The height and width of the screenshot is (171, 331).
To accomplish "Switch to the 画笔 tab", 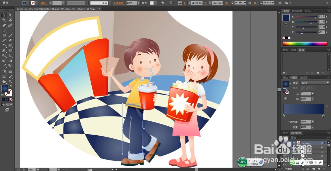I will pyautogui.click(x=293, y=50).
